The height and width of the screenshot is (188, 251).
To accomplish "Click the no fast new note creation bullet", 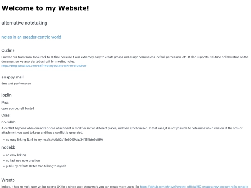I will tap(23, 160).
